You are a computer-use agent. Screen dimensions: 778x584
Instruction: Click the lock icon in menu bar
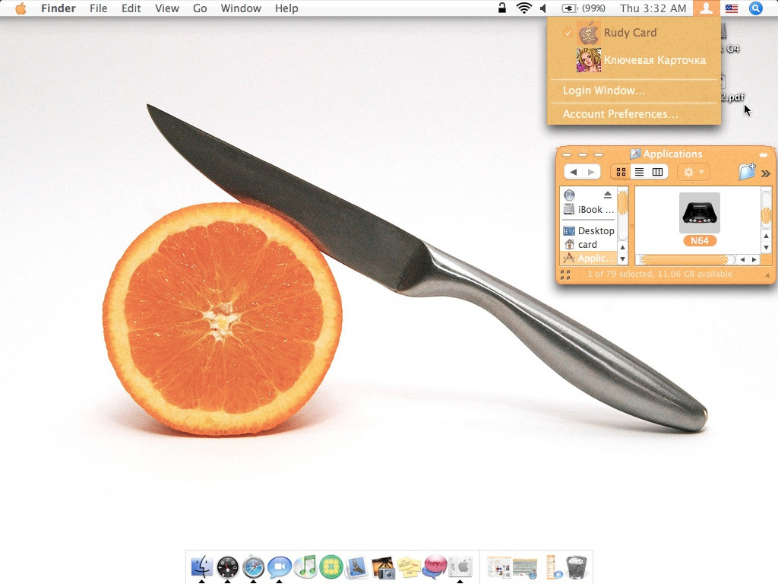tap(502, 8)
